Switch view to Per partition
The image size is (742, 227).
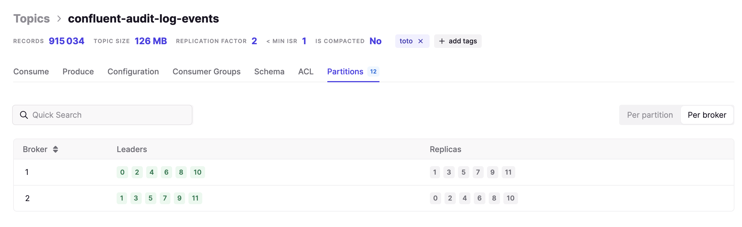(650, 115)
